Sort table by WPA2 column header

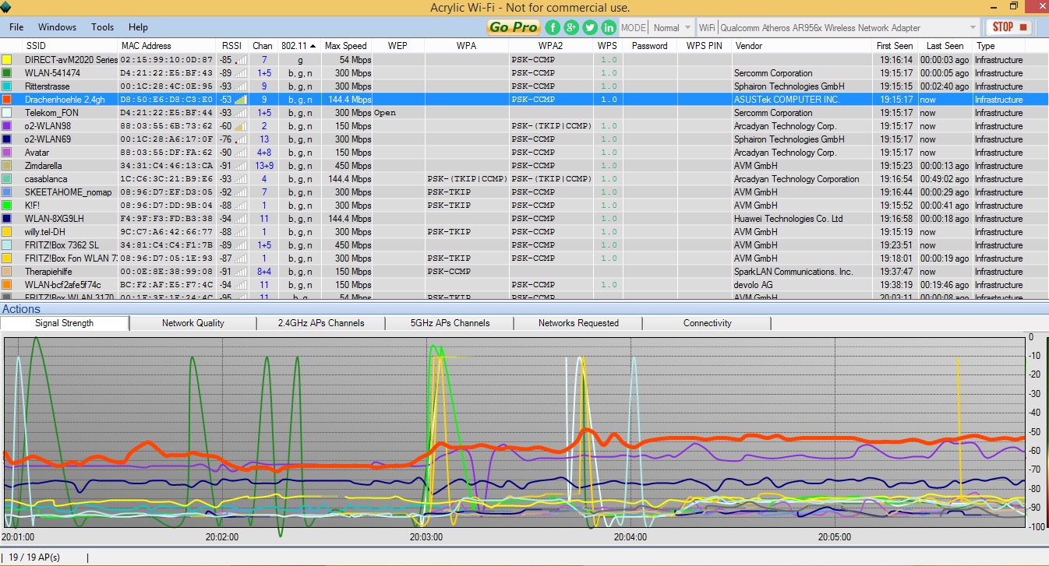[551, 46]
